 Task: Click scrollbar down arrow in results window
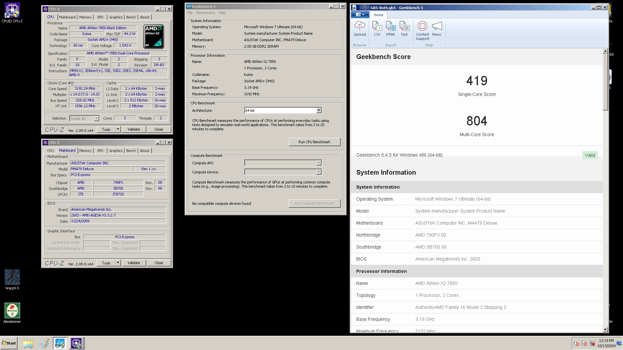(605, 330)
